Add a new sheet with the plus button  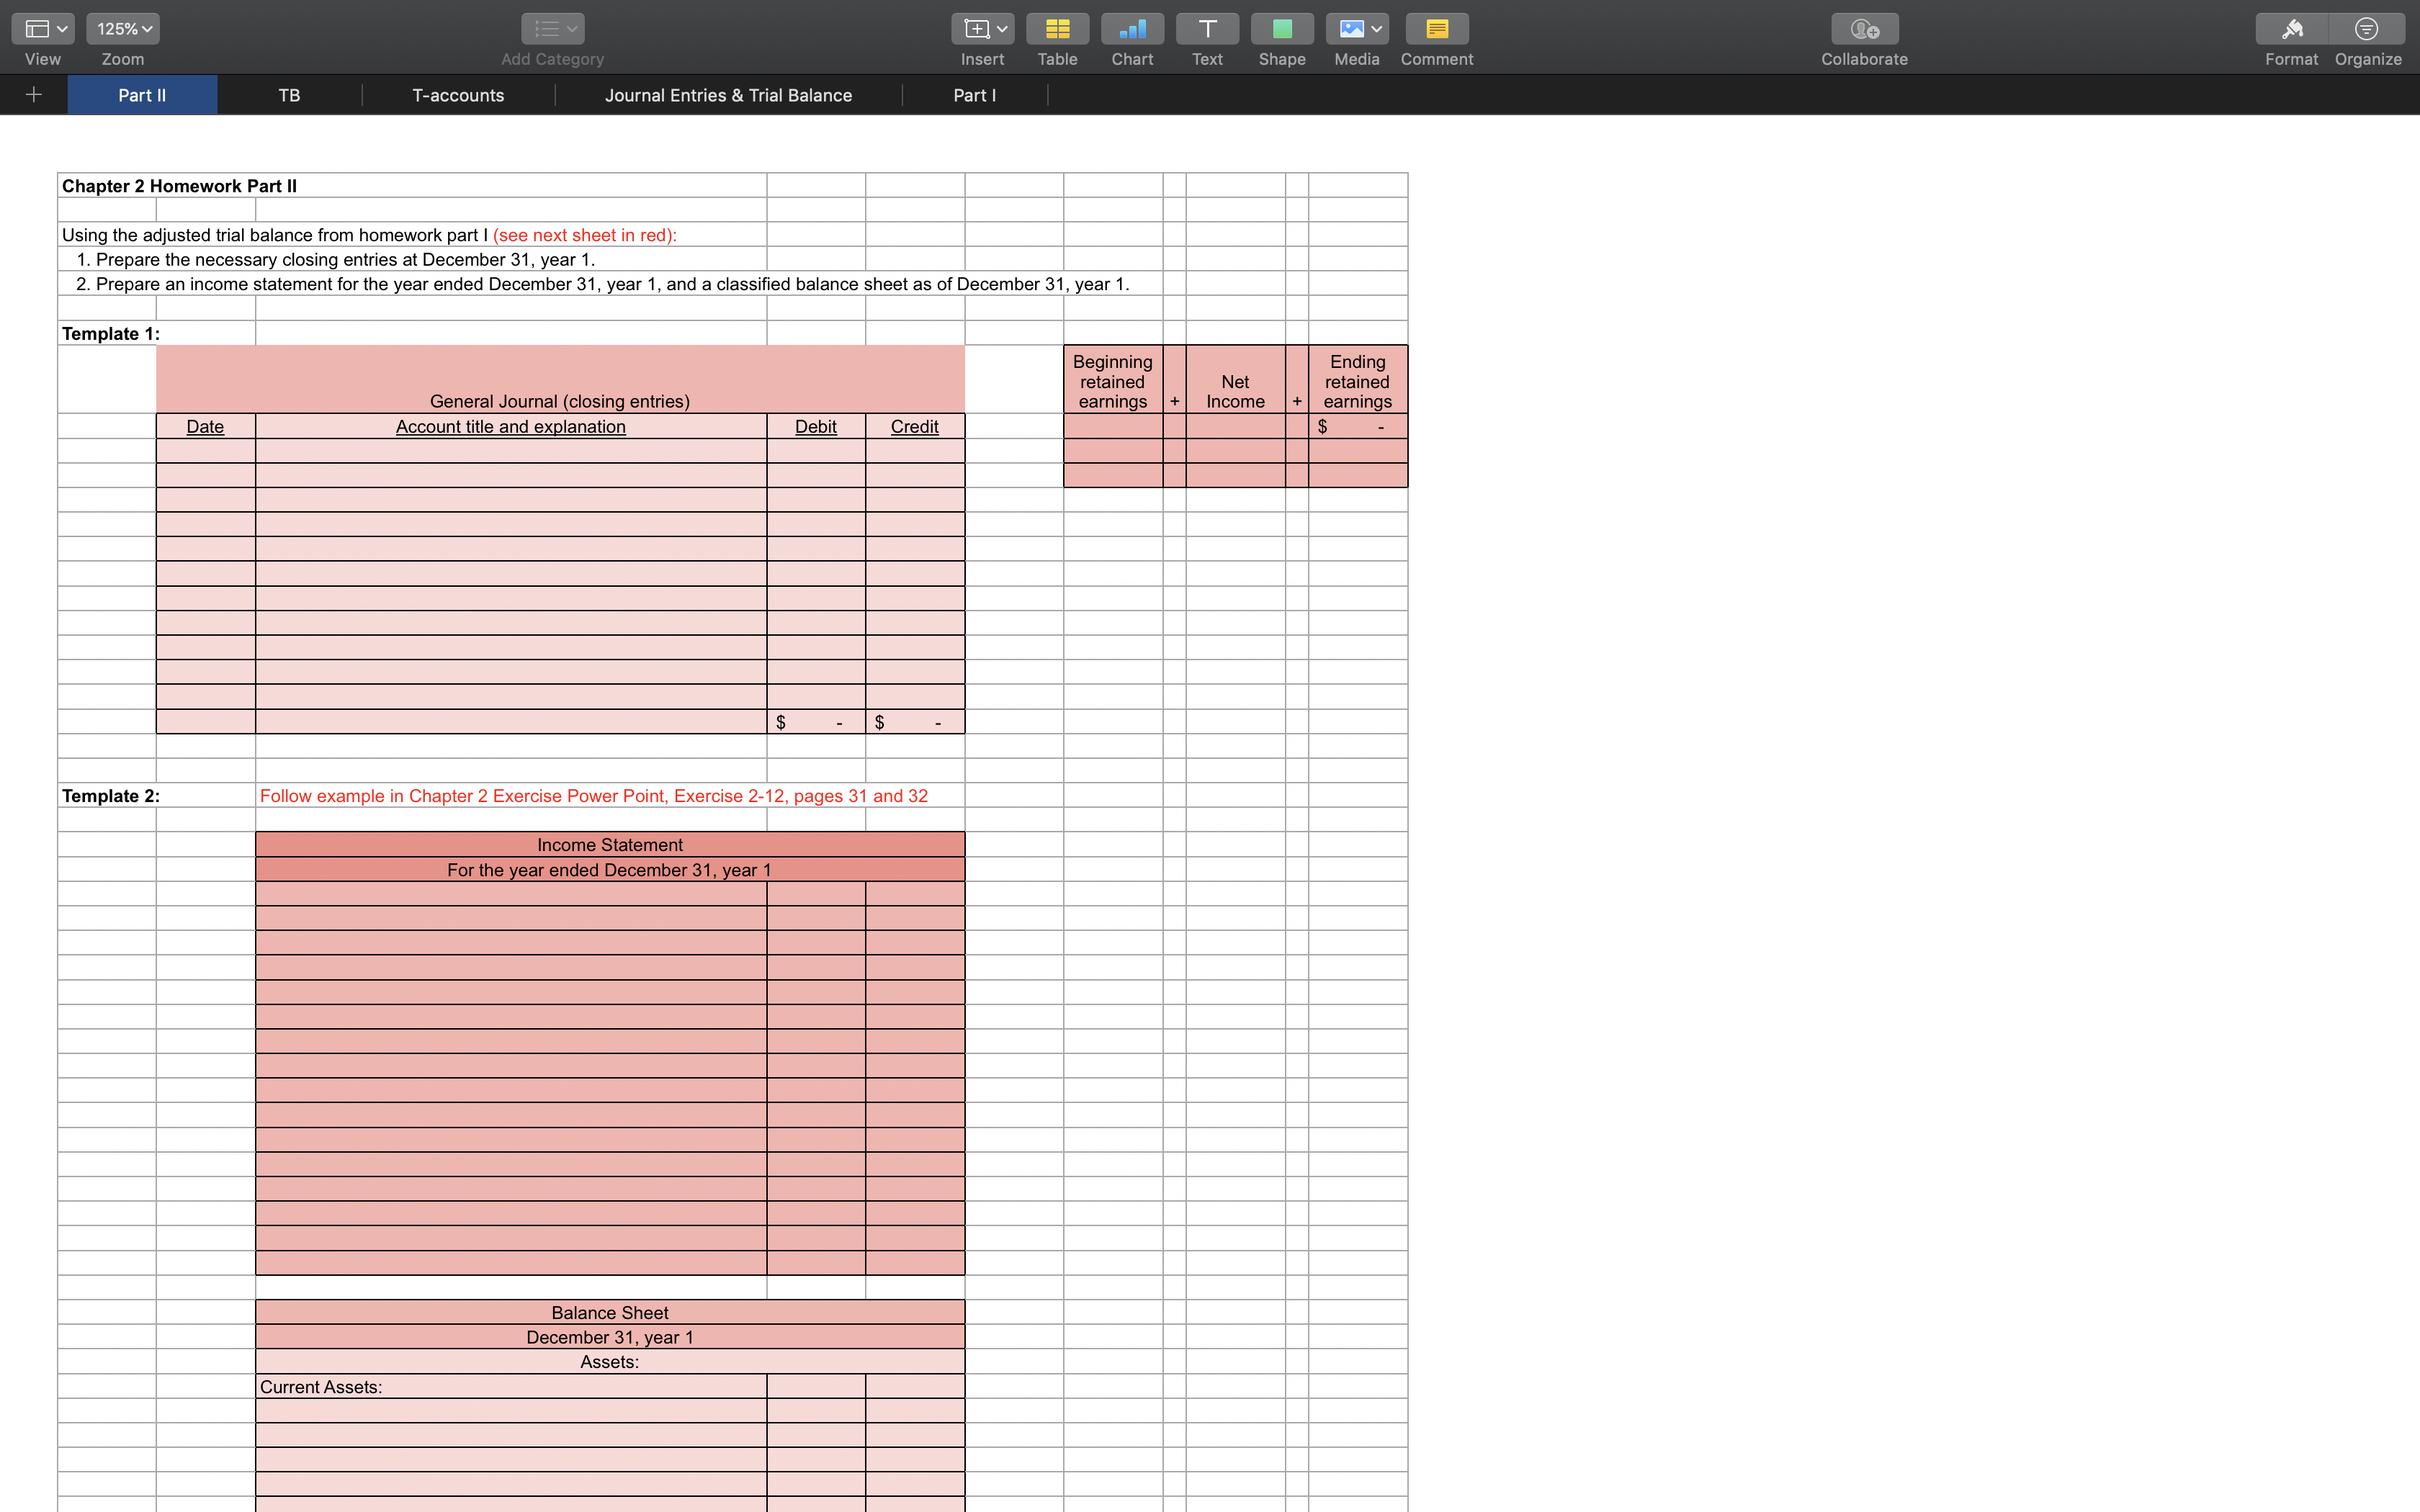(33, 94)
